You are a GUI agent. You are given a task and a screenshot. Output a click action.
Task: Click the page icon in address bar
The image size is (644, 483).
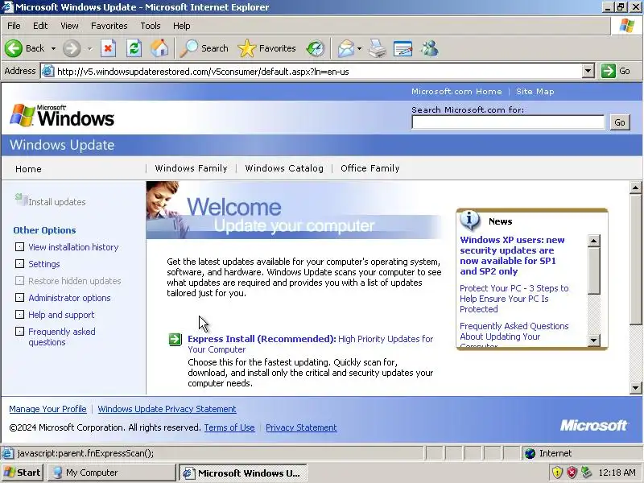[x=48, y=71]
